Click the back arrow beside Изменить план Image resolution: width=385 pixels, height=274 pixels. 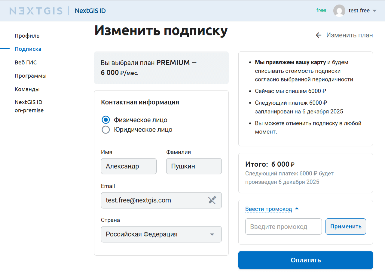click(319, 35)
